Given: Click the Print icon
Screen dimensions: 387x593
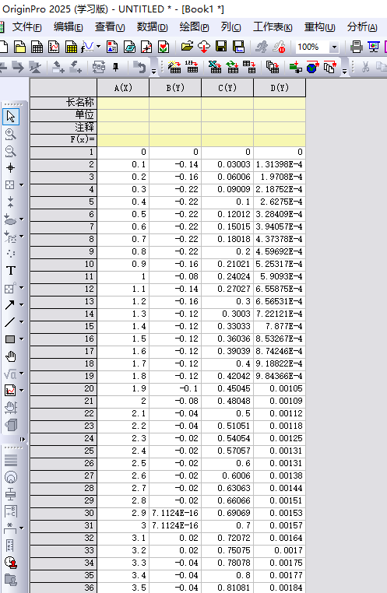Looking at the screenshot, I should tap(356, 47).
